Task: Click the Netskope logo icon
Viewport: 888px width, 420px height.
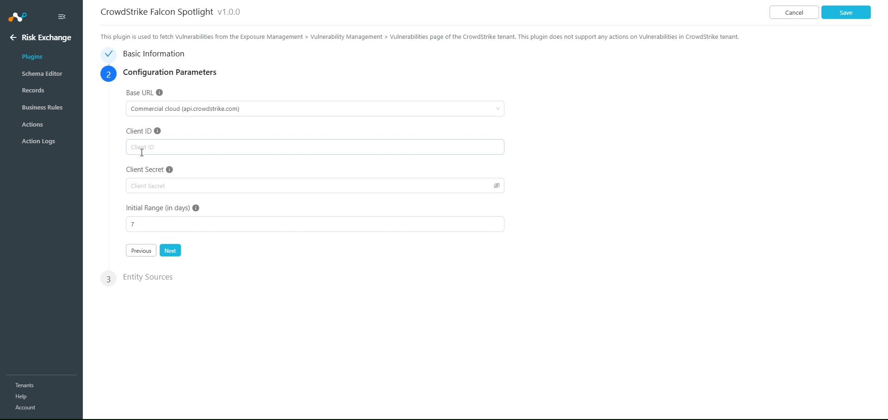Action: 18,17
